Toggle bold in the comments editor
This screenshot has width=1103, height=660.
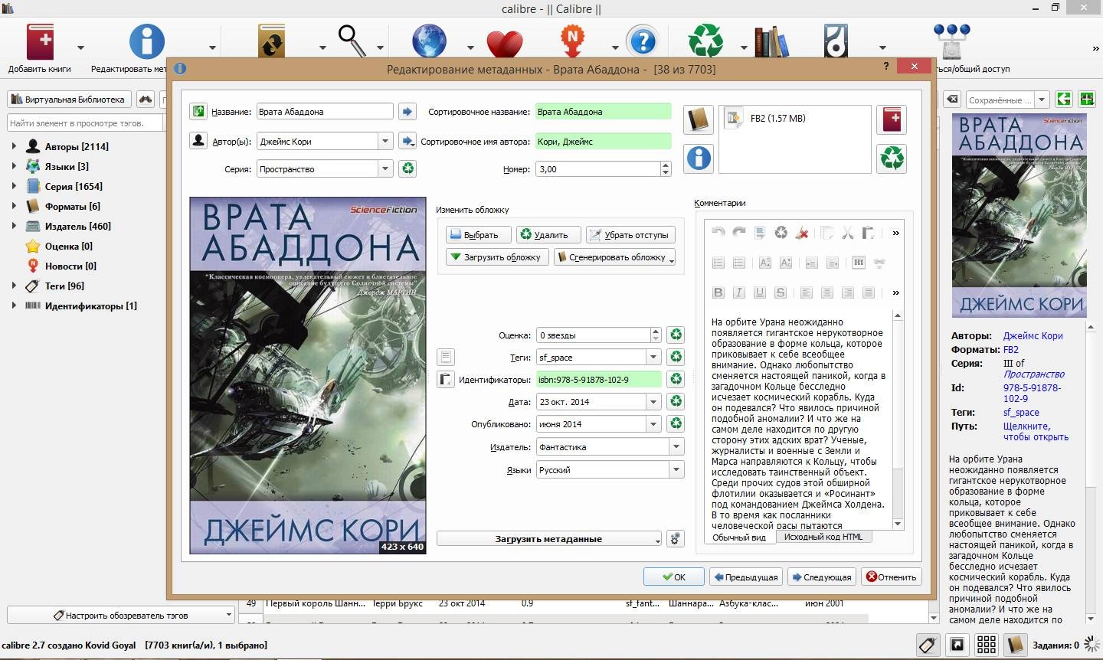pos(718,292)
